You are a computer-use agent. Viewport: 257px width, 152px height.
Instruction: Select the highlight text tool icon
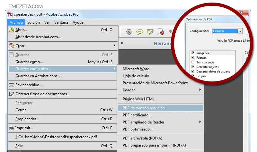pos(150,32)
